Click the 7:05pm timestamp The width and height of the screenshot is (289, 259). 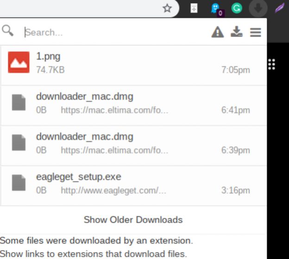click(x=236, y=70)
